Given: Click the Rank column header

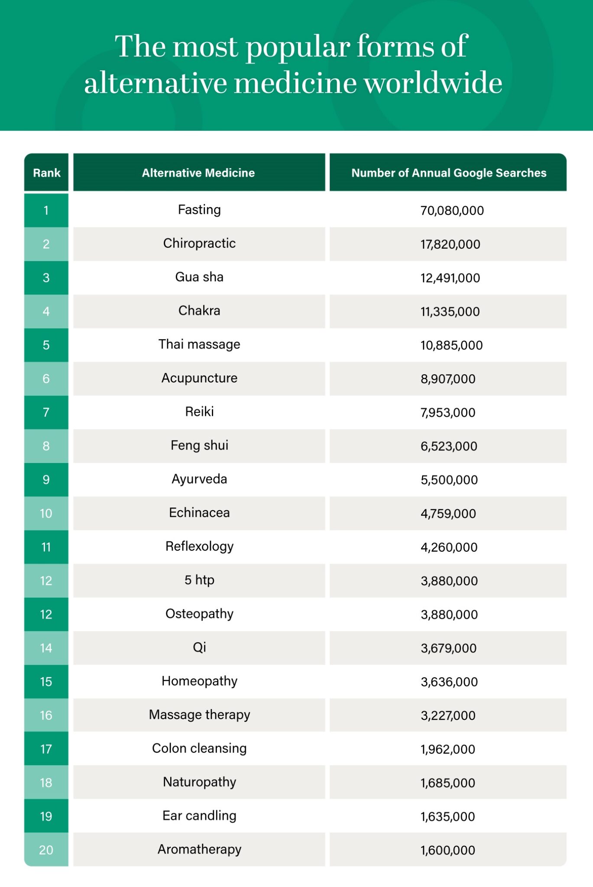Looking at the screenshot, I should [x=46, y=173].
